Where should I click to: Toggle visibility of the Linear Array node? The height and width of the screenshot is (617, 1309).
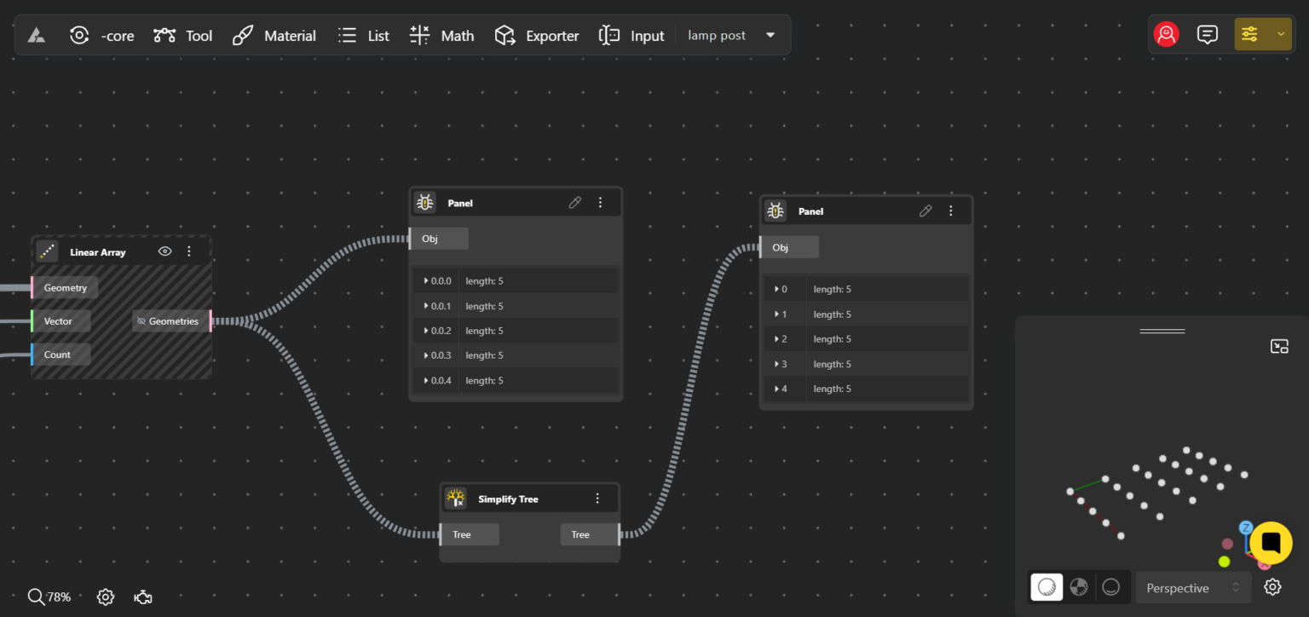pos(164,251)
